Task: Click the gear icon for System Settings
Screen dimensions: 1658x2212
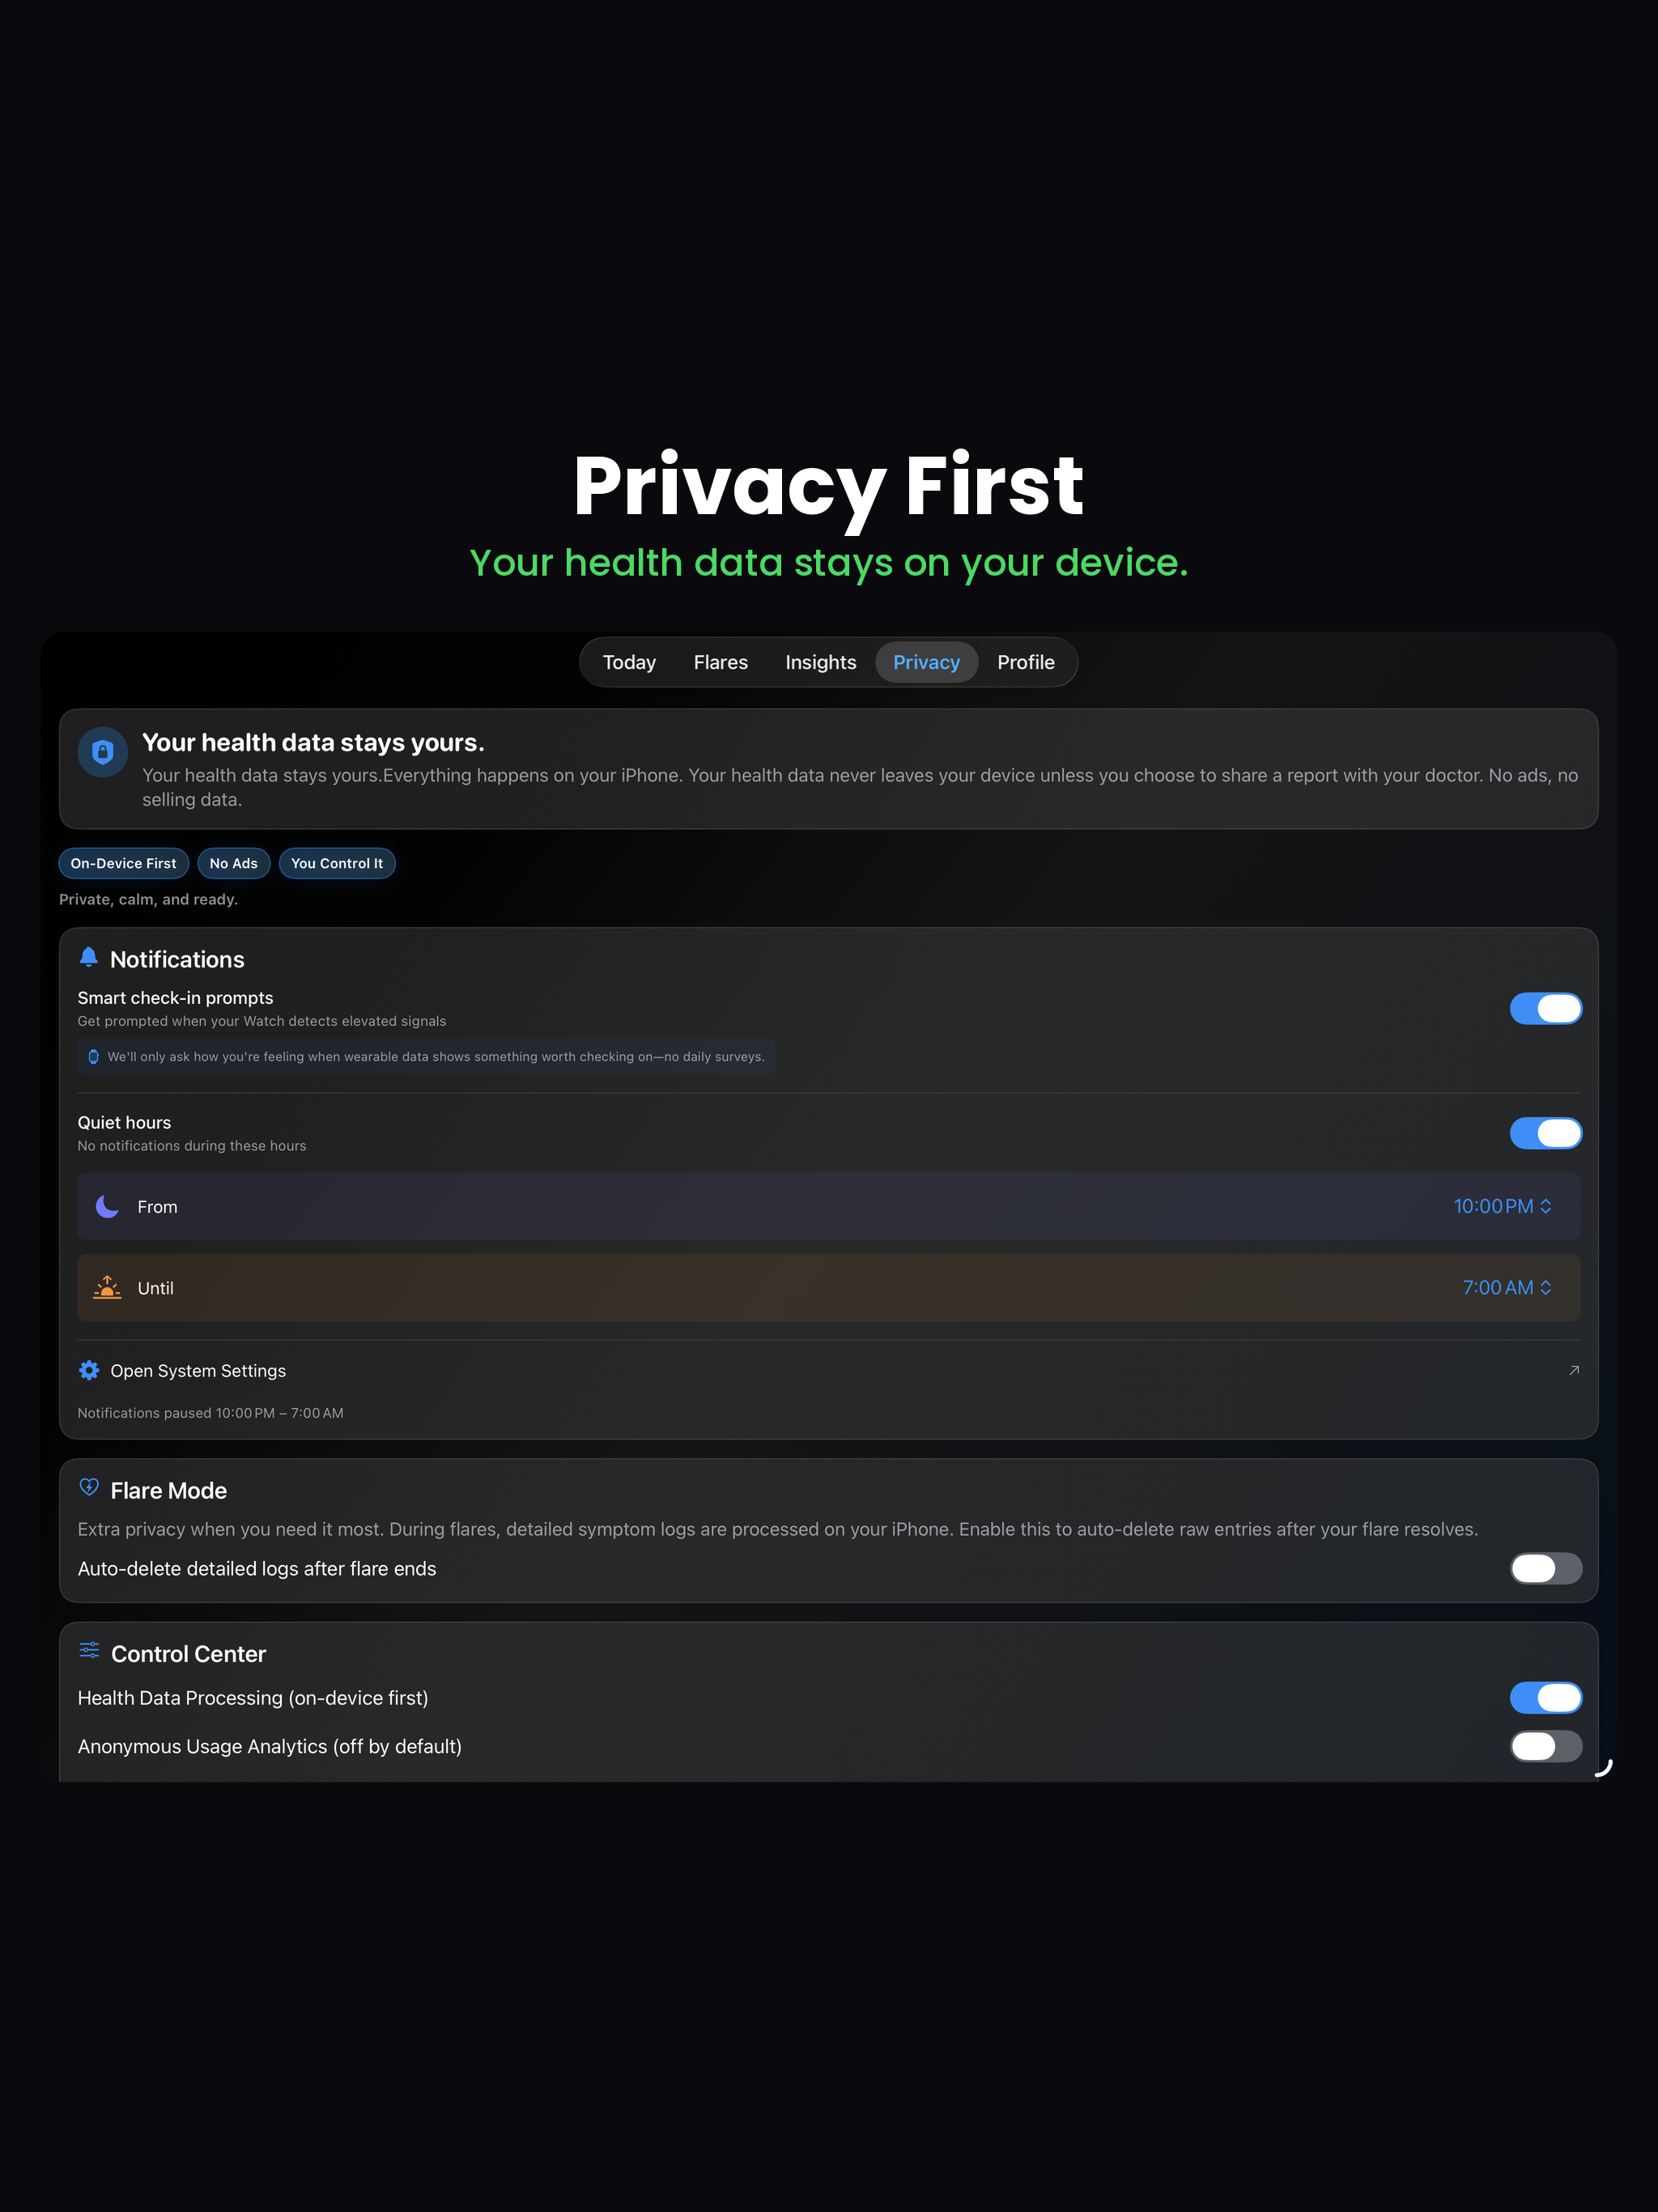Action: (89, 1370)
